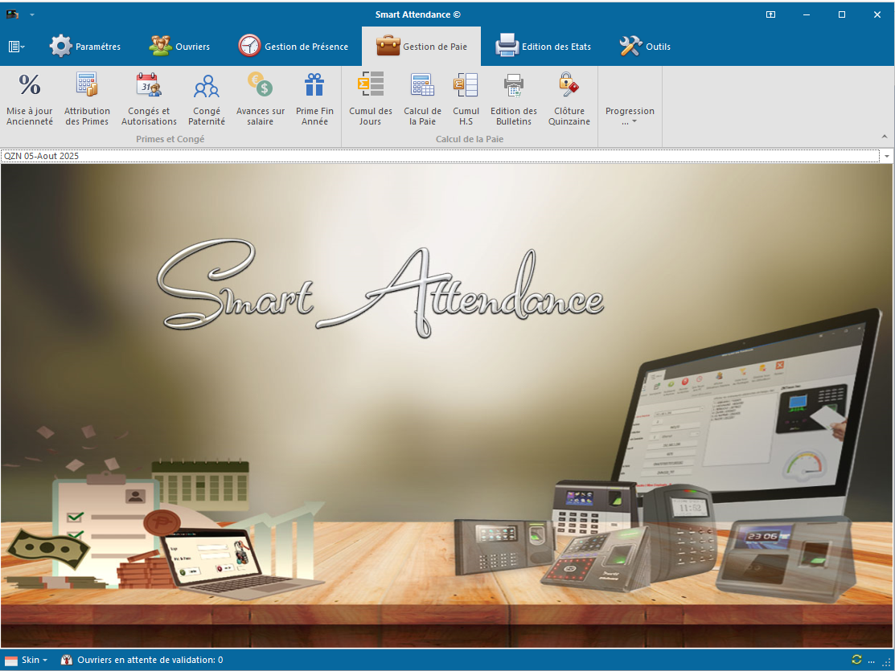Open Mise à jour Ancienneté percent icon
This screenshot has height=671, width=895.
(30, 85)
